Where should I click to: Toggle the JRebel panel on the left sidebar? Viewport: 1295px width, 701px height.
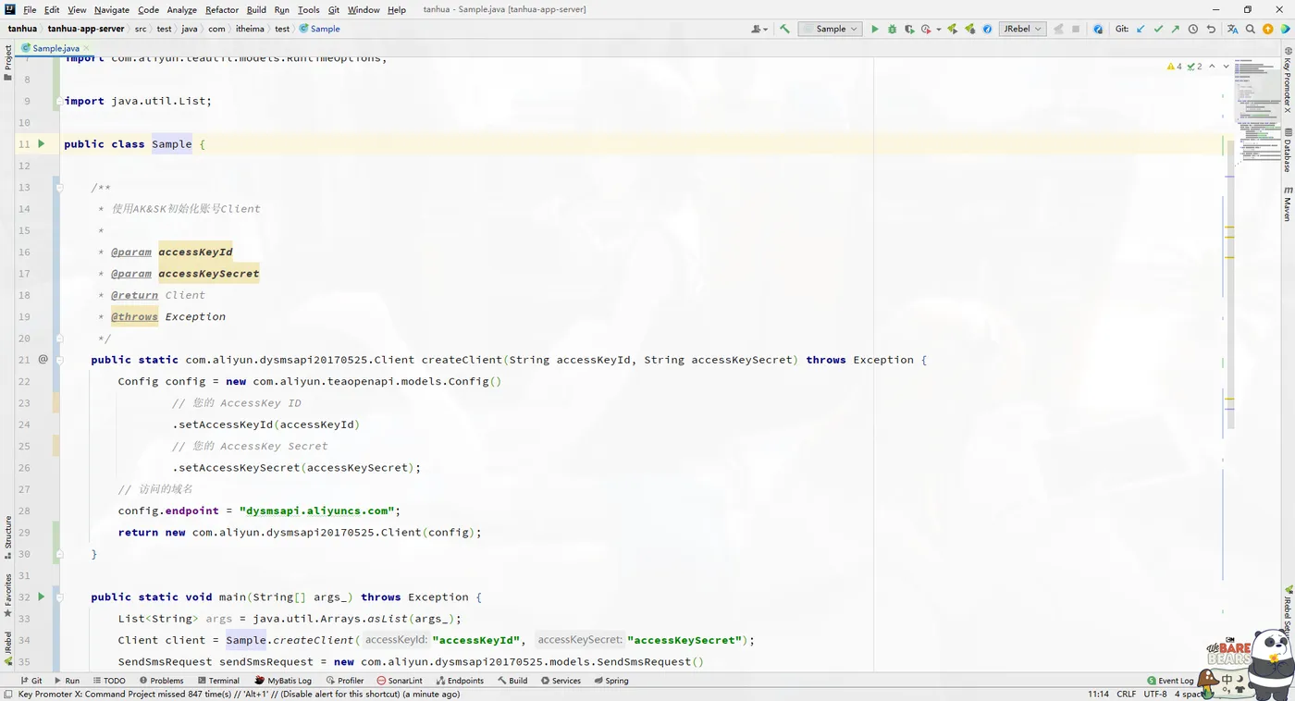click(7, 648)
